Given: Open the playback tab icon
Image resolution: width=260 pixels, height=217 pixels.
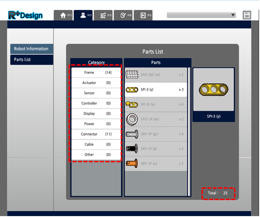Looking at the screenshot, I should point(143,15).
